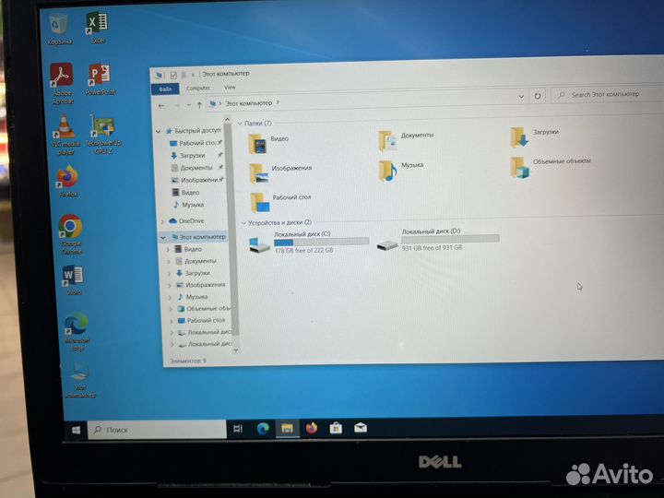Image resolution: width=664 pixels, height=498 pixels.
Task: Expand the Музыка node under Этот компьютер
Action: [x=170, y=297]
